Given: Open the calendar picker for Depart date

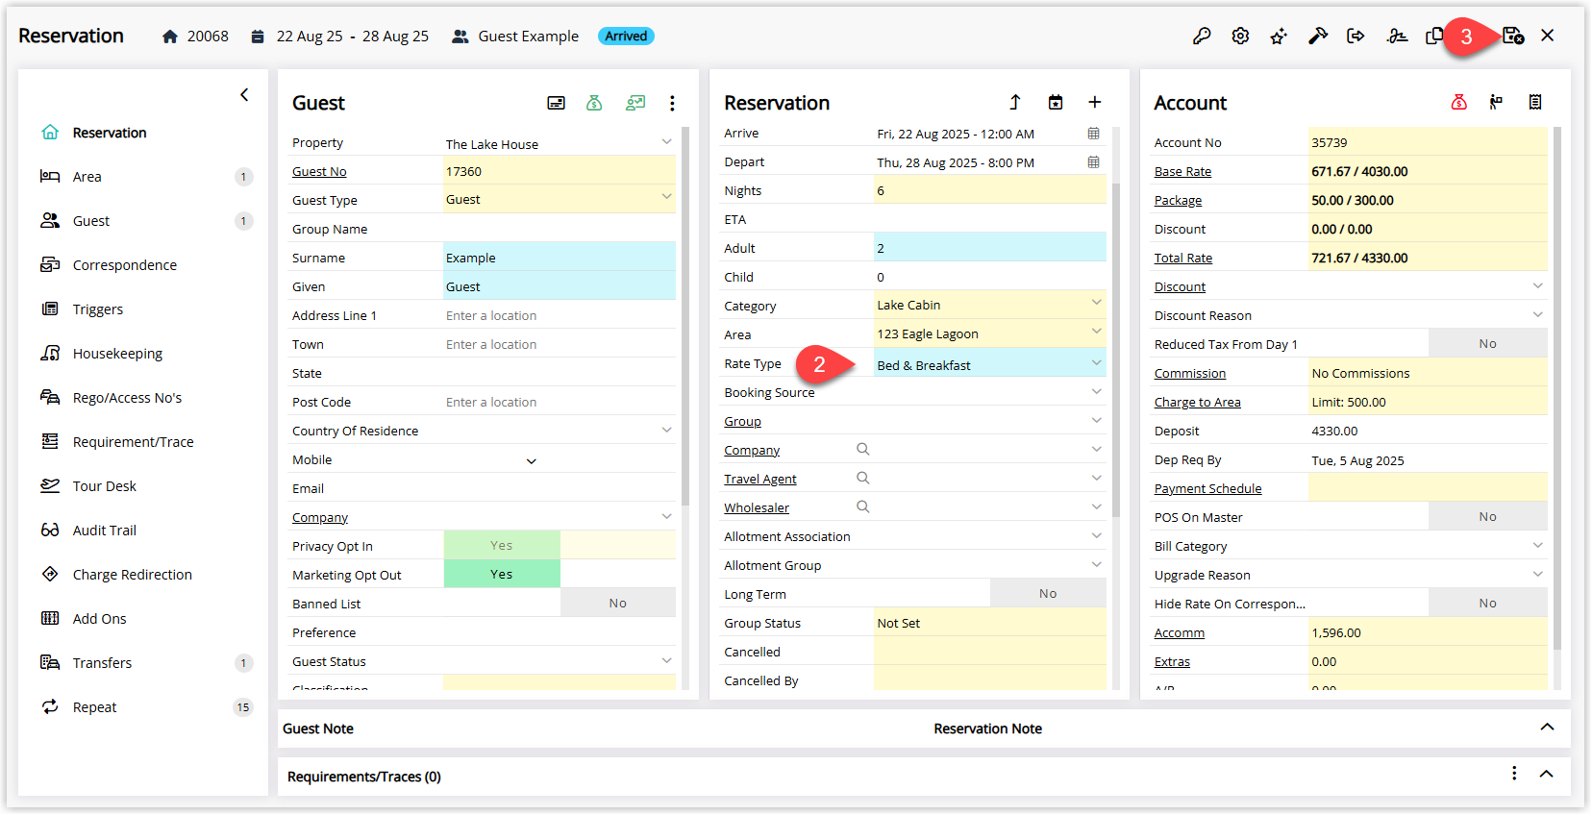Looking at the screenshot, I should 1093,162.
